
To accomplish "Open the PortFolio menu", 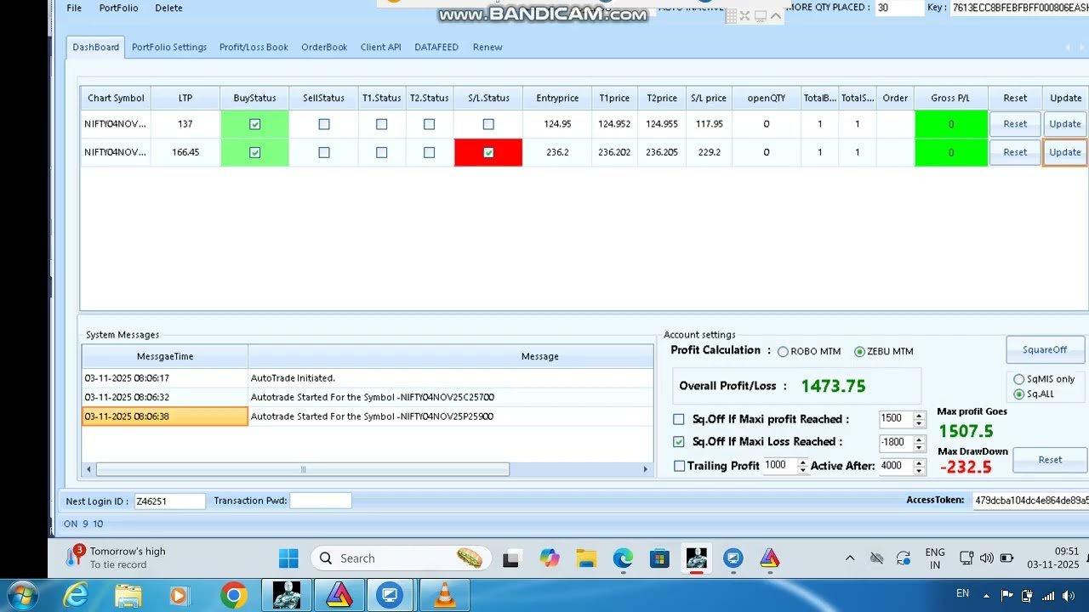I will [x=118, y=8].
